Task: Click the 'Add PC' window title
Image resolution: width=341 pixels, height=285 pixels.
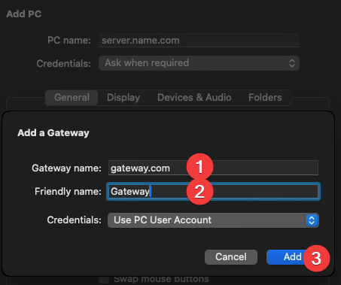Action: pyautogui.click(x=24, y=14)
